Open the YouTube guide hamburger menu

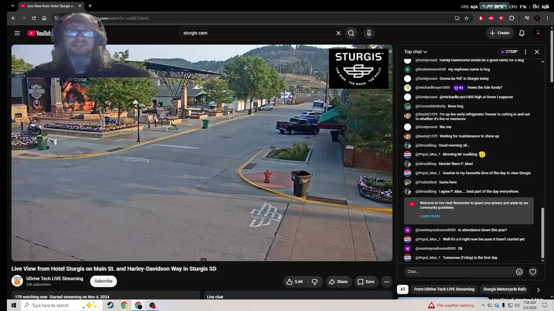17,33
